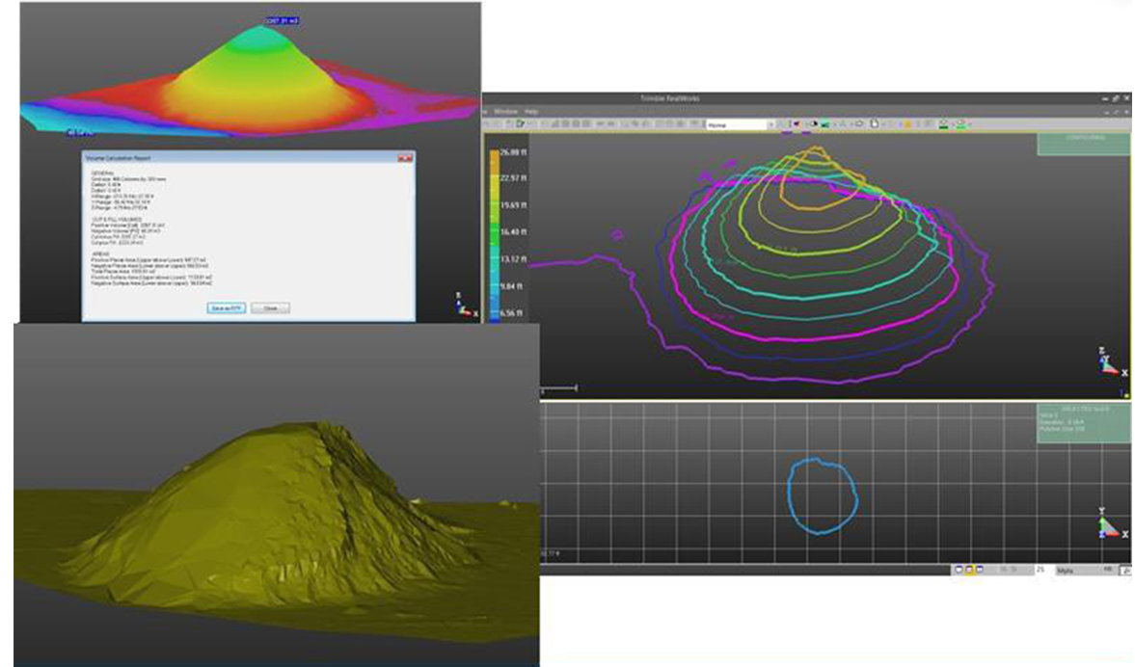Image resolution: width=1135 pixels, height=667 pixels.
Task: Open the Home processing mode dropdown
Action: (x=740, y=124)
